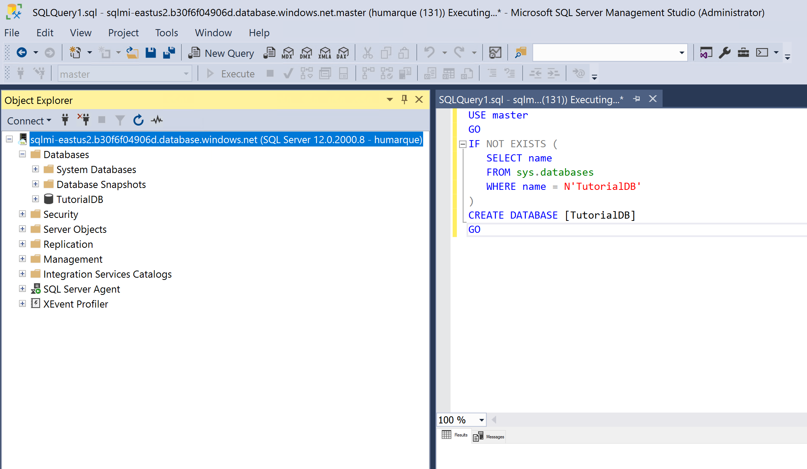The image size is (807, 469).
Task: Open the Project menu
Action: pyautogui.click(x=123, y=33)
